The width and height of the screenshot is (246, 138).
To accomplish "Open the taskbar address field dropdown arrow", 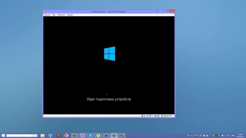I will pyautogui.click(x=33, y=135).
